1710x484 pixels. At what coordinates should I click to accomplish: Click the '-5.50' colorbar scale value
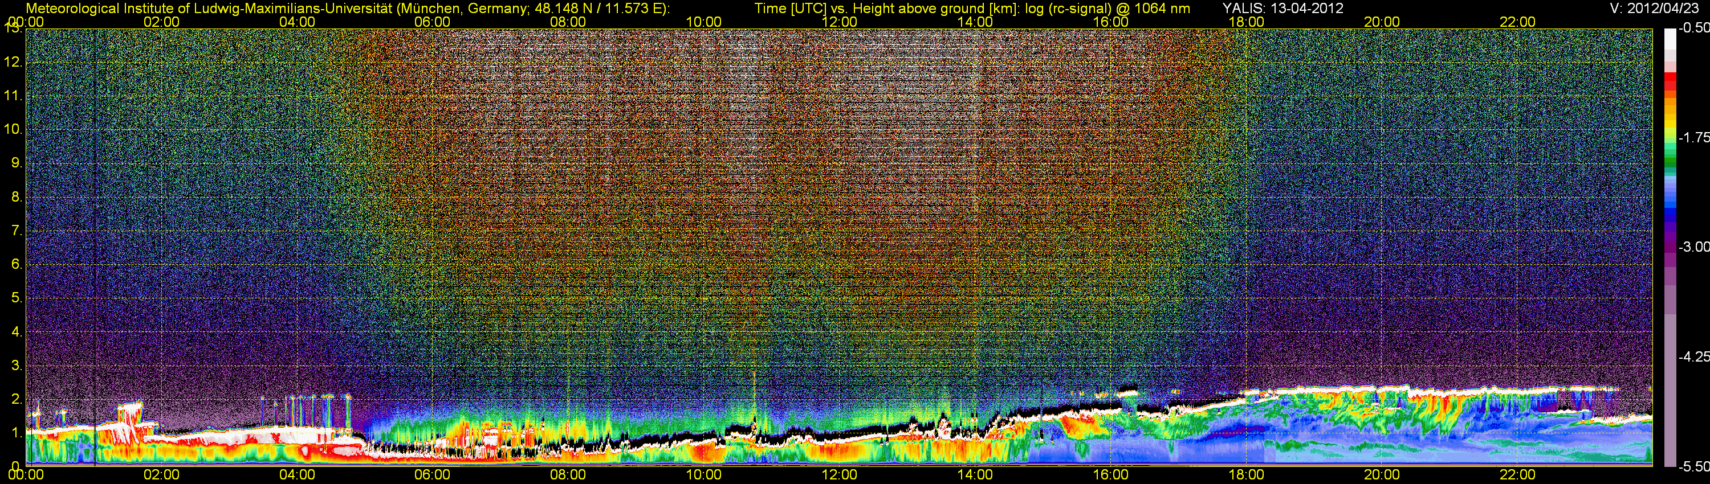coord(1694,466)
